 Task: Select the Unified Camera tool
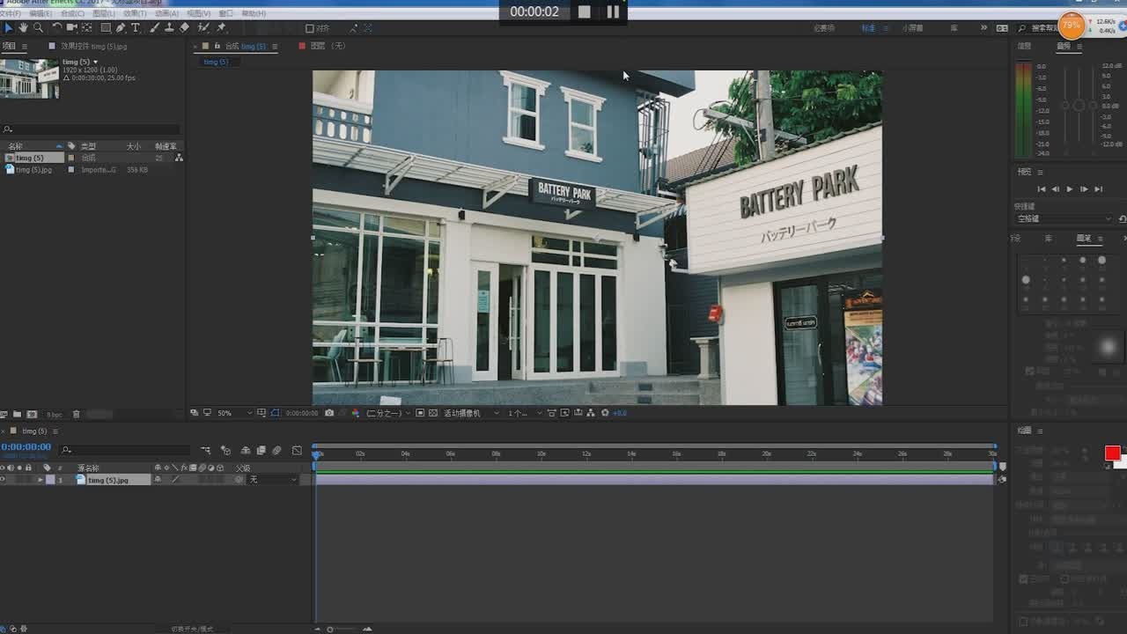point(71,28)
